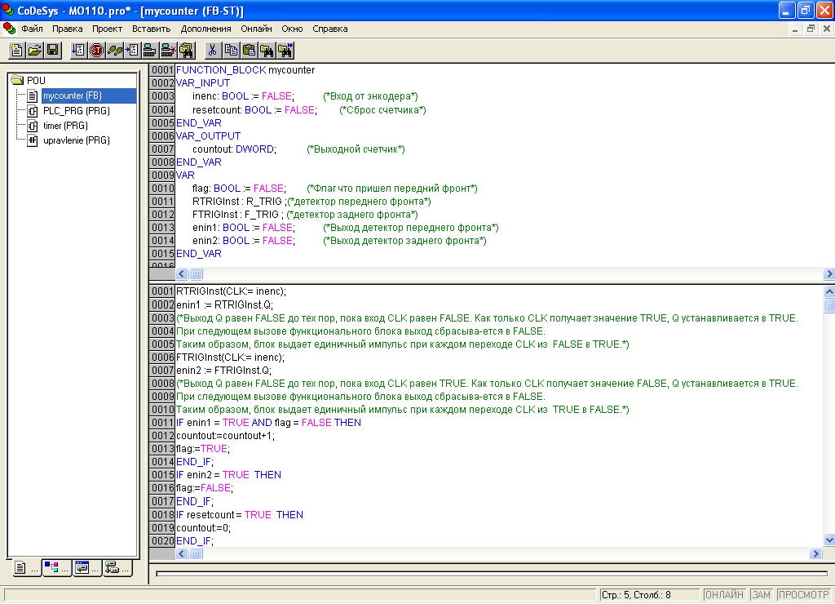
Task: Click the Find binoculars icon
Action: click(267, 51)
